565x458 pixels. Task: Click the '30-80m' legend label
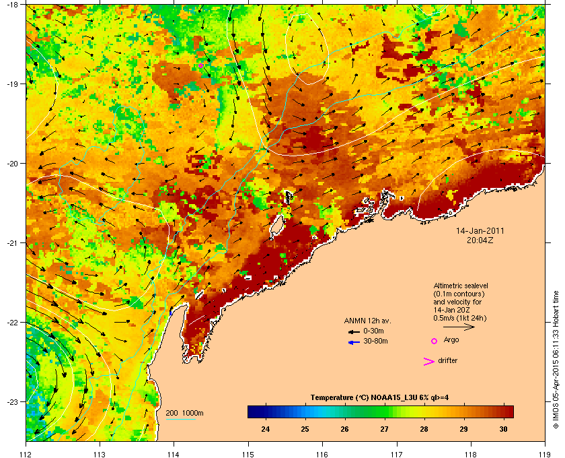375,341
